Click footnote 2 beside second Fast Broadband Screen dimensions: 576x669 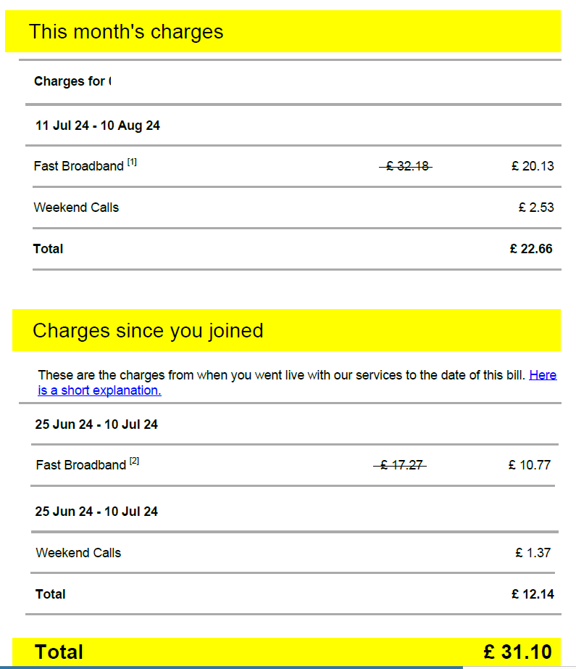click(134, 461)
